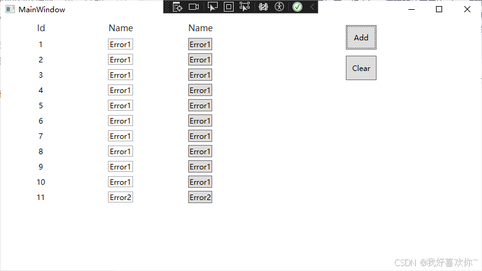Focus the Error1 text box in row 10
Viewport: 482px width, 271px height.
[x=120, y=182]
